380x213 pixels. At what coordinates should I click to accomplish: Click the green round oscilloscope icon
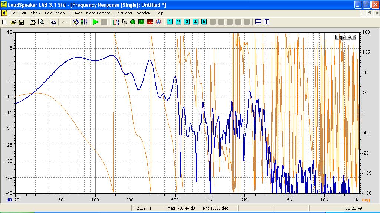133,22
